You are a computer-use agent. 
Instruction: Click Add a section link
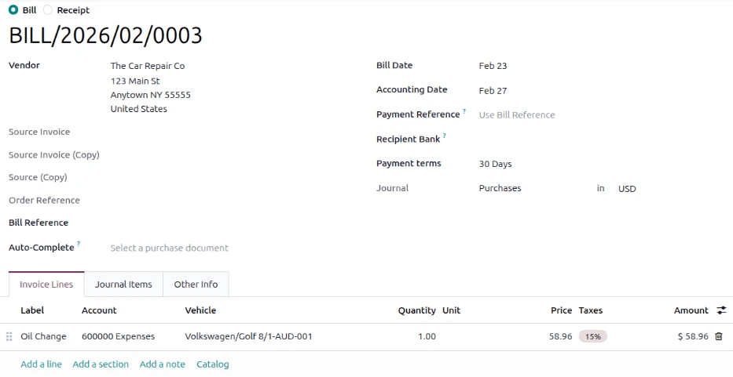tap(101, 364)
